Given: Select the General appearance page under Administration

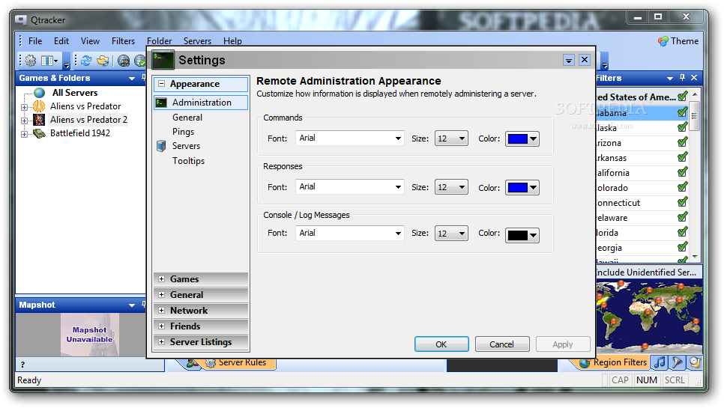Looking at the screenshot, I should (x=187, y=118).
